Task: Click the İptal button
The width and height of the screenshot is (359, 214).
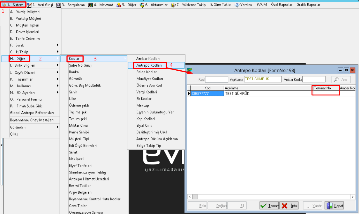Action: tap(289, 206)
